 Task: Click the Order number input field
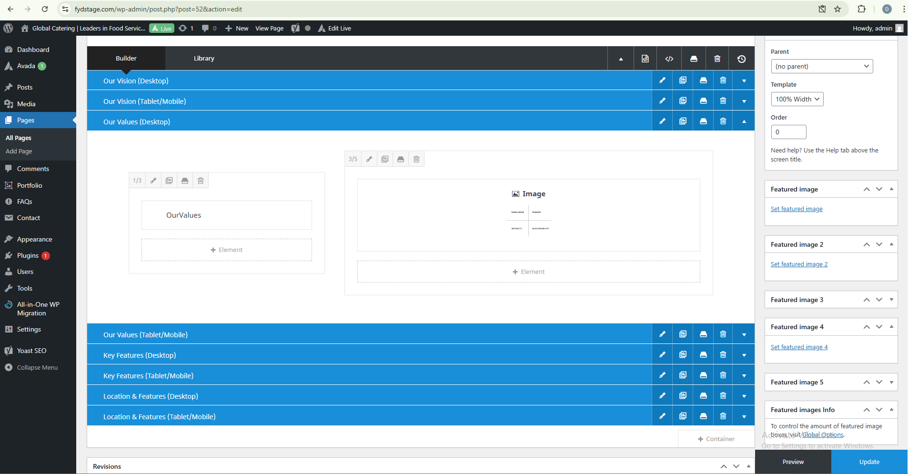[788, 132]
